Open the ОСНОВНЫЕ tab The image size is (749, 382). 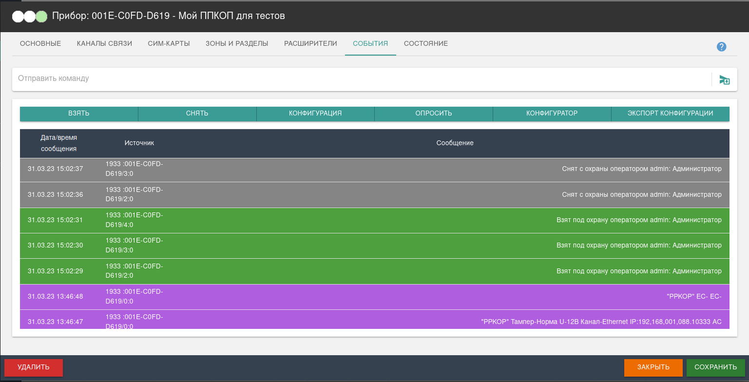point(40,43)
